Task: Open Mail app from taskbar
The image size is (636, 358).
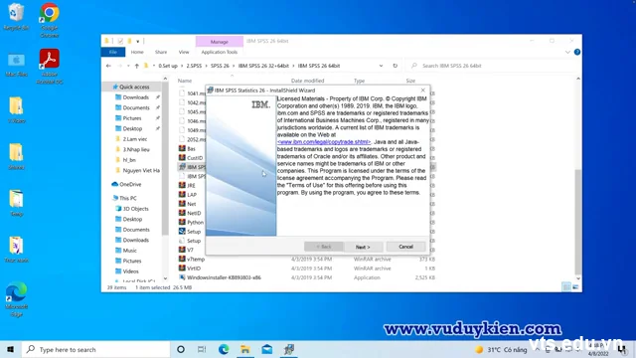Action: point(267,349)
